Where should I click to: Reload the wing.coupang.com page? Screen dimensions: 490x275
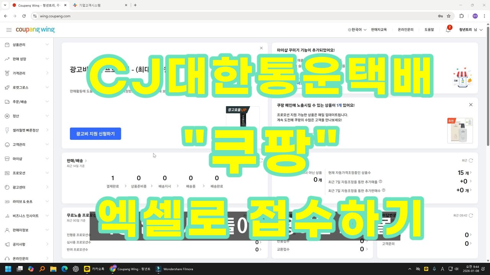point(24,16)
